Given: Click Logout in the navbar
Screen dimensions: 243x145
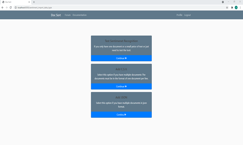Looking at the screenshot, I should coord(187,15).
